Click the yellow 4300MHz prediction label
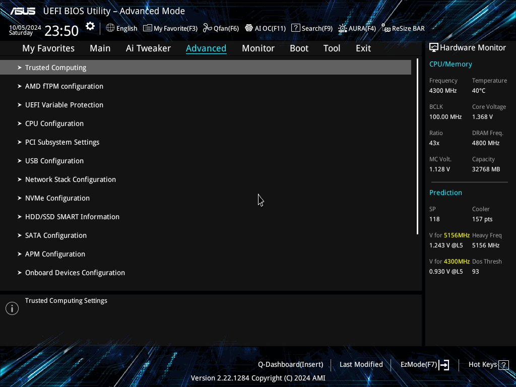This screenshot has width=516, height=387. [457, 262]
